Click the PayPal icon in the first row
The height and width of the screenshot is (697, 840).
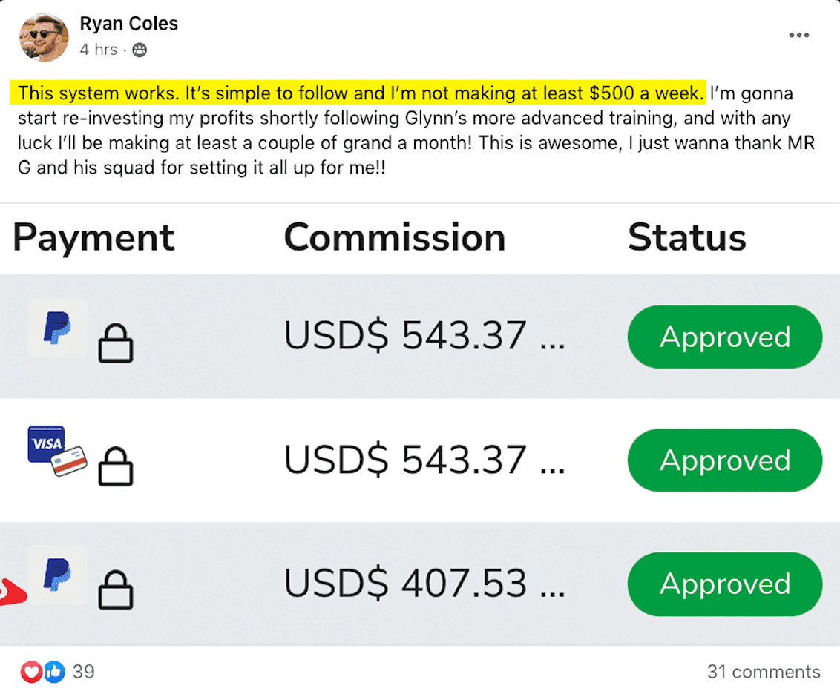coord(57,328)
